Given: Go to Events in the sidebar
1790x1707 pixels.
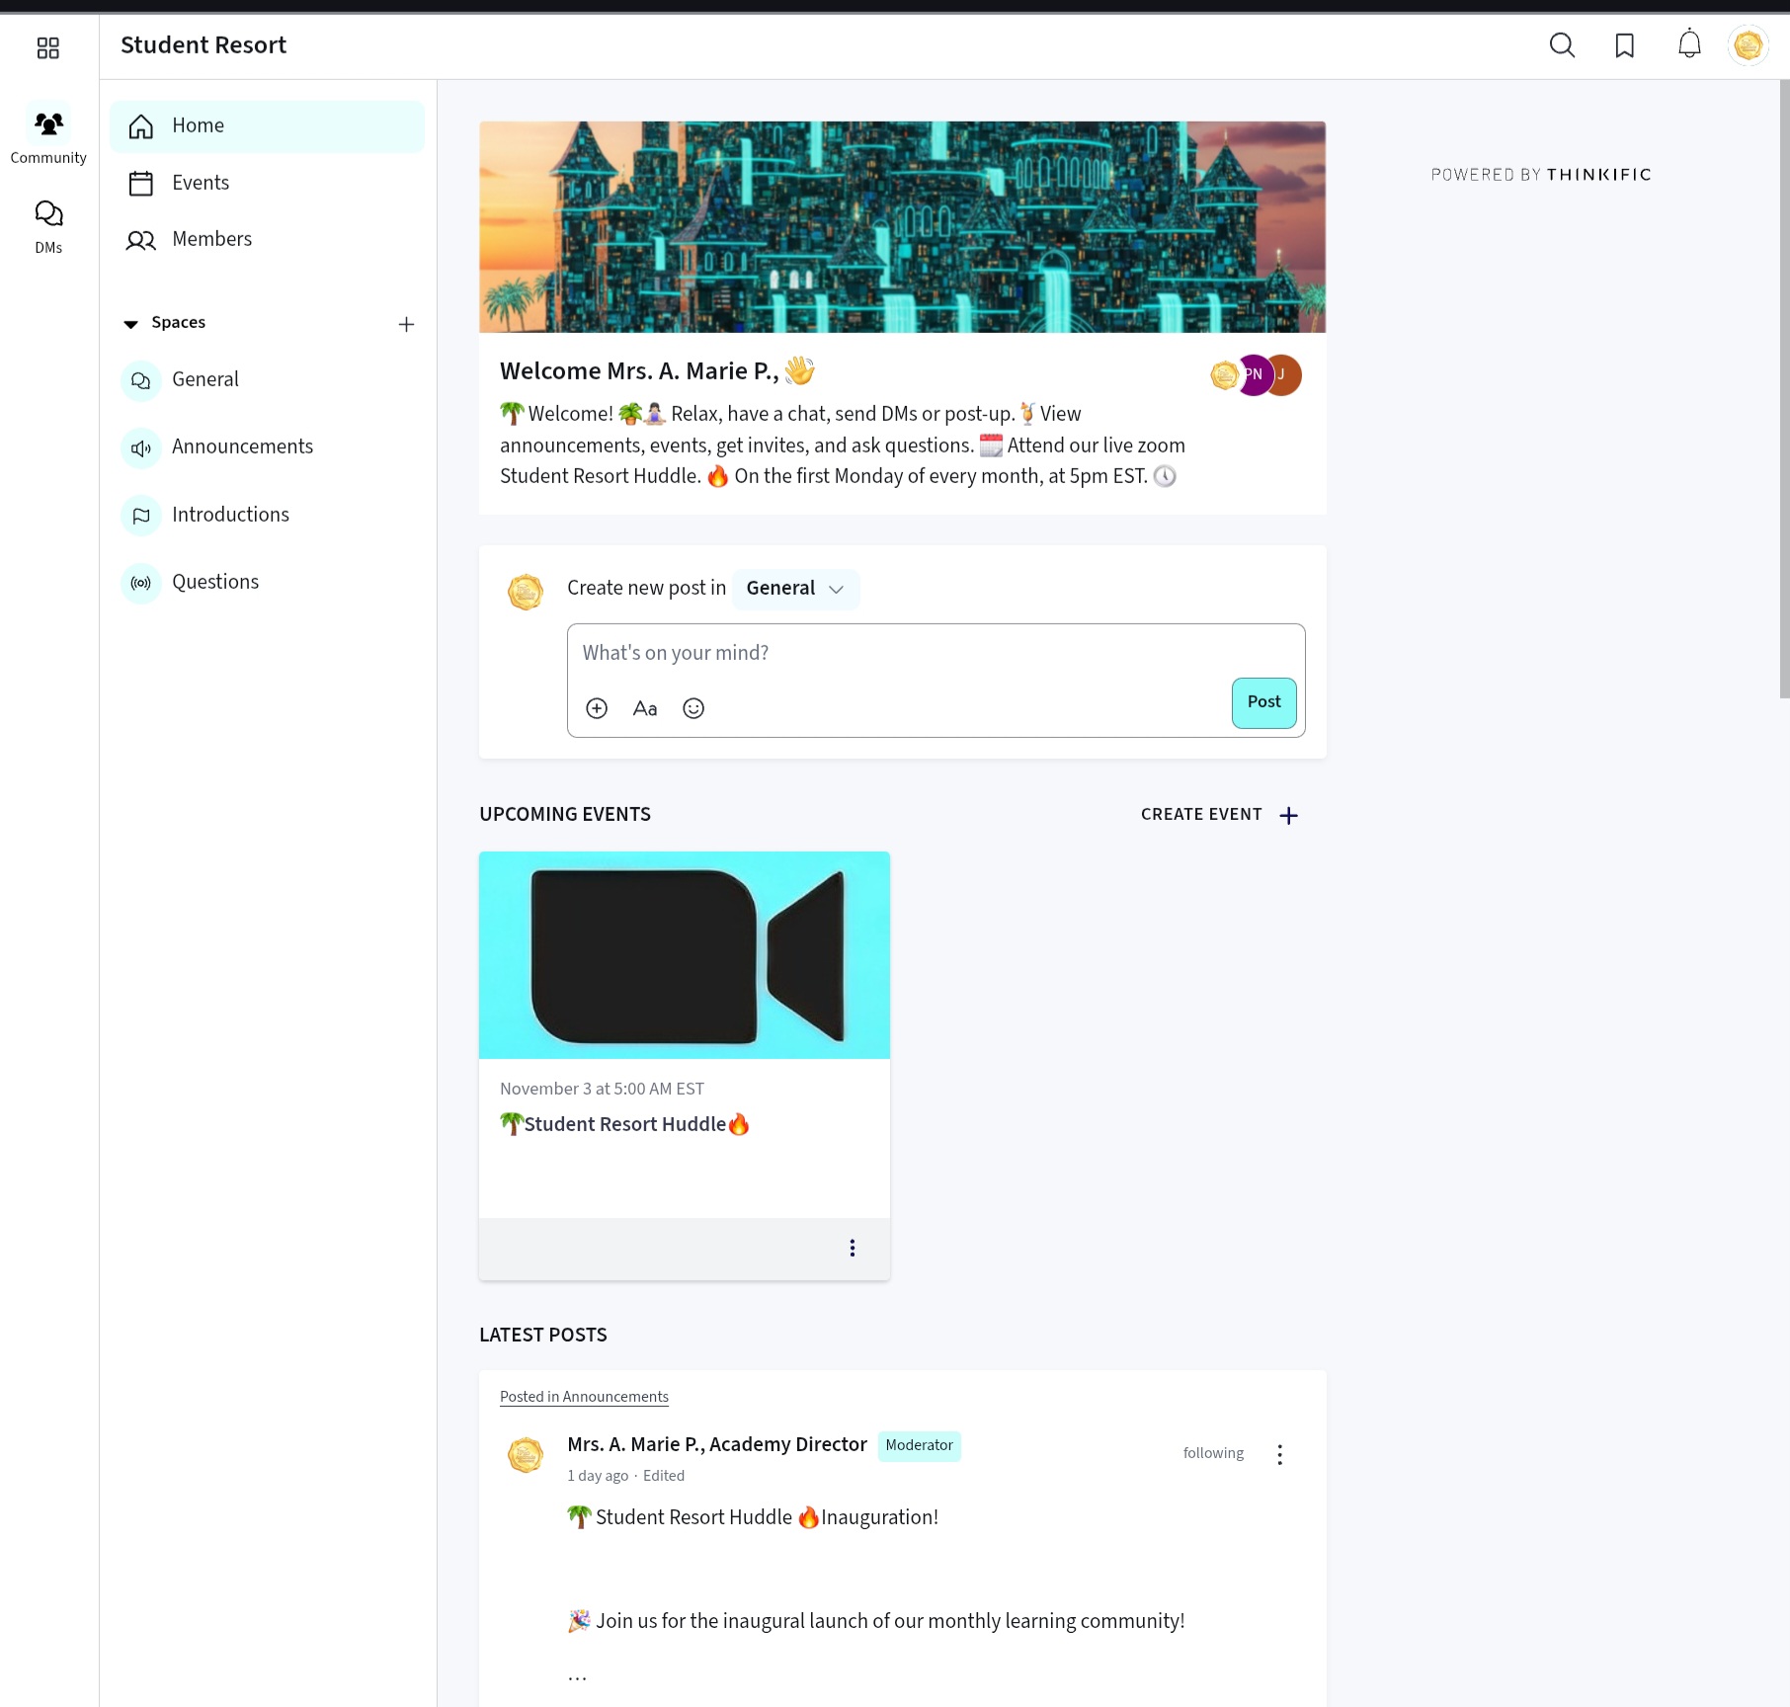Looking at the screenshot, I should click(x=201, y=183).
